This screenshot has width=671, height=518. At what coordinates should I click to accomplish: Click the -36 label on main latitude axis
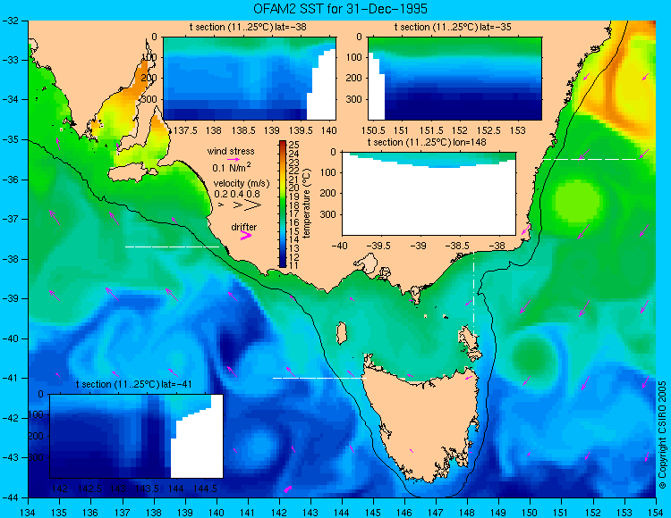9,180
